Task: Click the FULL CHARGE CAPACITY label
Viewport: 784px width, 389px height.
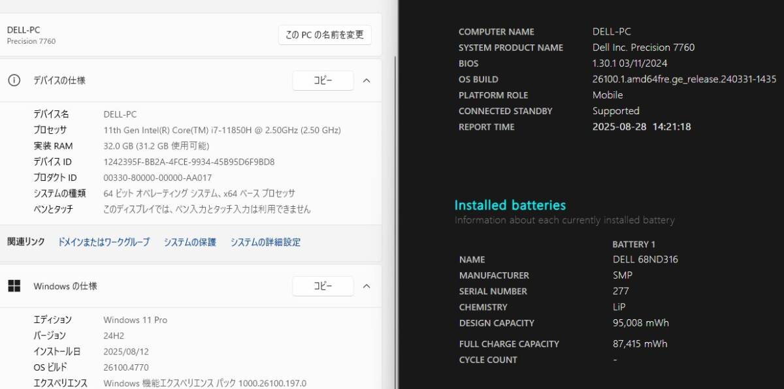Action: pos(509,343)
